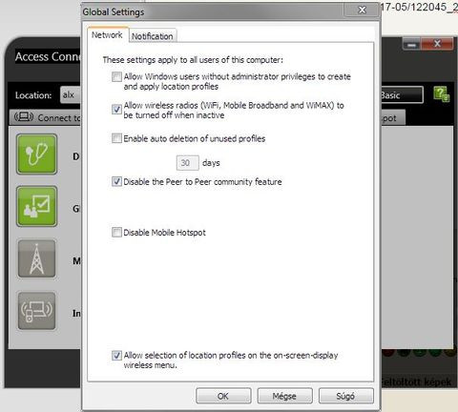
Task: Open help with the Súgó button
Action: pos(345,396)
